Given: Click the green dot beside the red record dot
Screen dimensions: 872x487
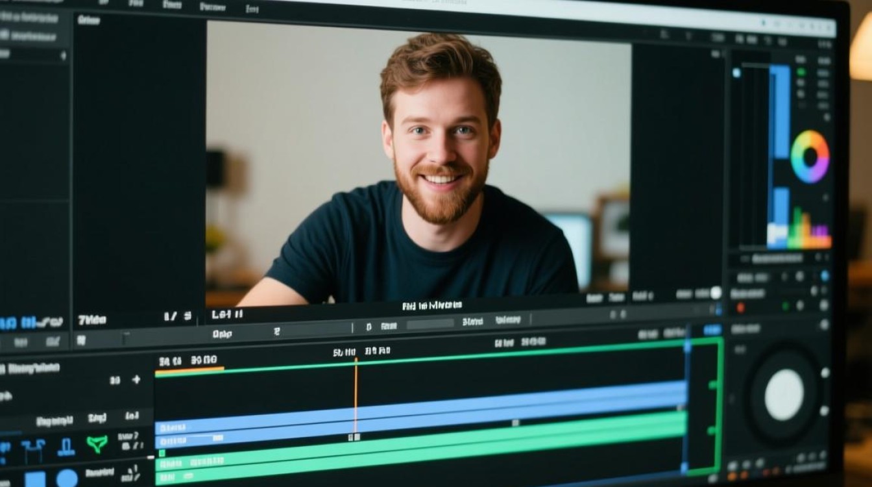Looking at the screenshot, I should (786, 306).
